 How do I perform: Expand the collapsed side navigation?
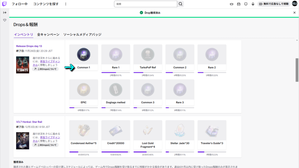5,12
